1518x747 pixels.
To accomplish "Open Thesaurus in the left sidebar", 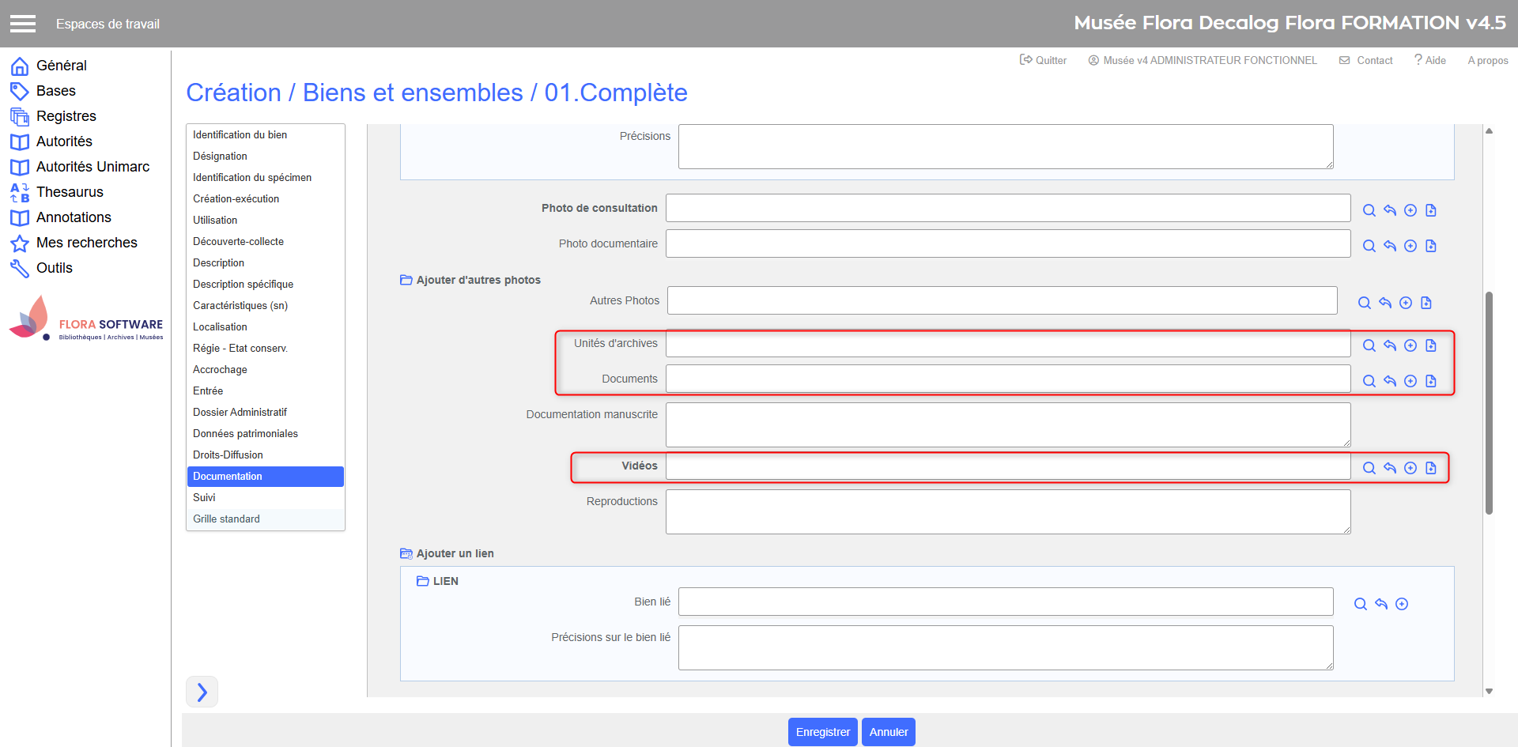I will [70, 192].
